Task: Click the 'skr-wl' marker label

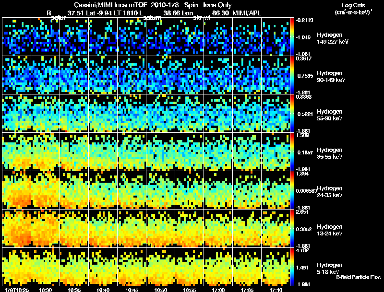Action: pos(202,18)
